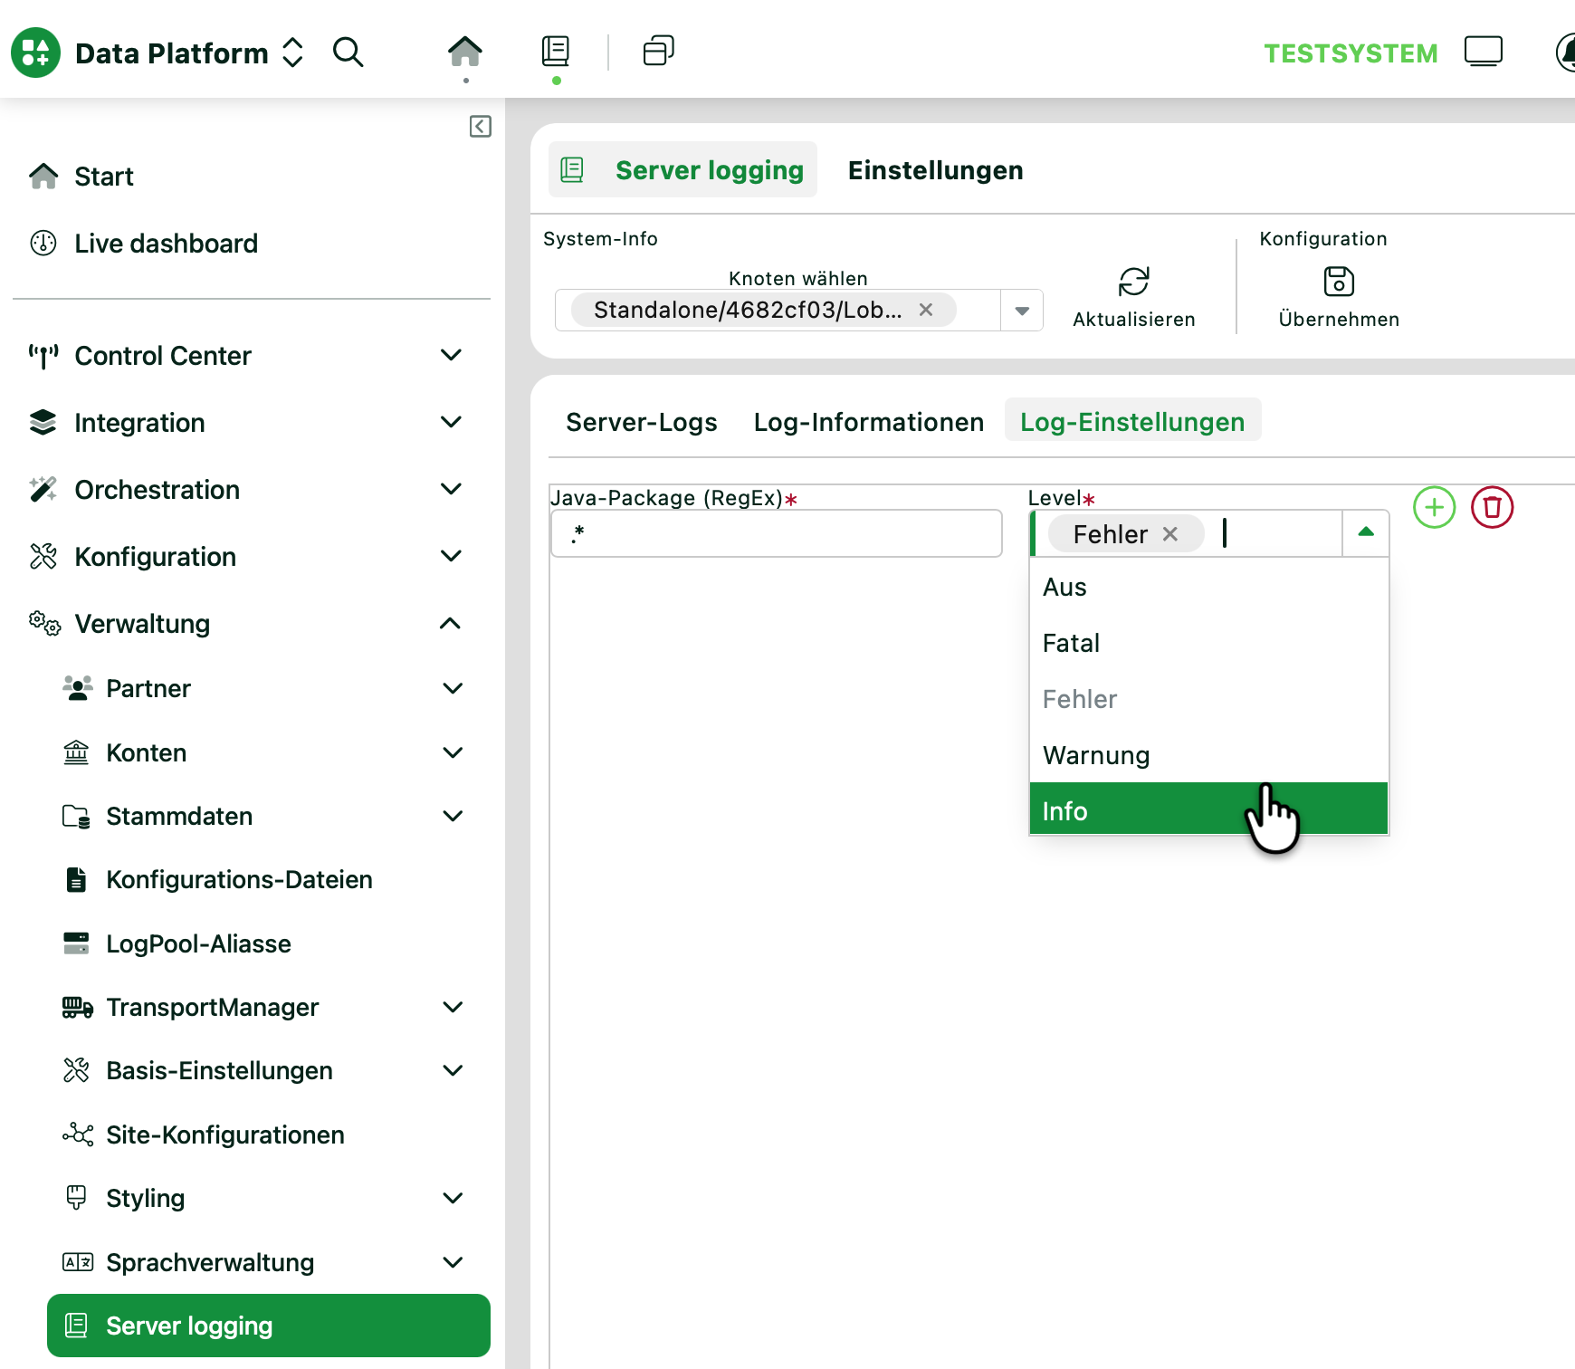Delete the log setting with trash icon
This screenshot has width=1575, height=1369.
point(1493,507)
